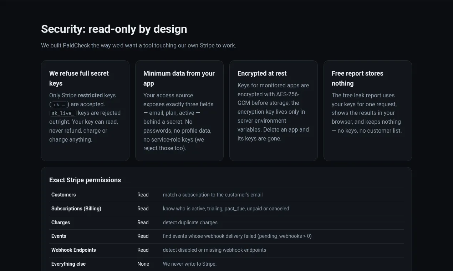The width and height of the screenshot is (453, 271).
Task: Click the 'Encrypted at rest' card heading
Action: coord(262,73)
